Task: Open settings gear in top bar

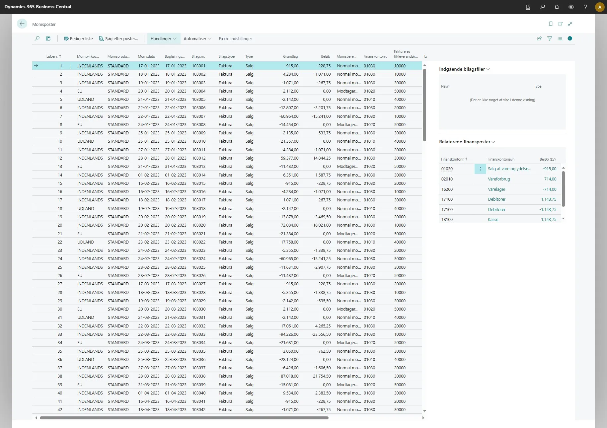Action: [x=571, y=7]
